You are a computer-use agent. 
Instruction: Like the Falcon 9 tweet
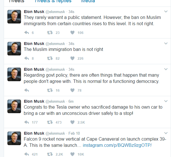[x=72, y=154]
